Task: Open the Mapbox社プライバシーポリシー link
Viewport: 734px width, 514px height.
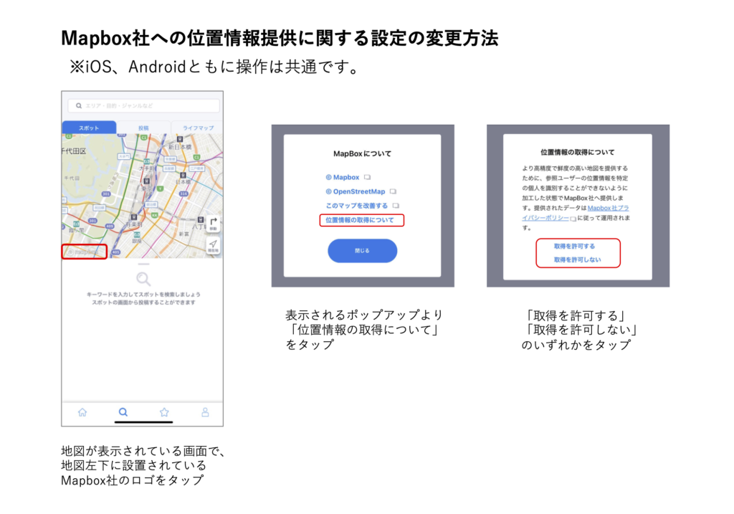Action: coord(576,212)
